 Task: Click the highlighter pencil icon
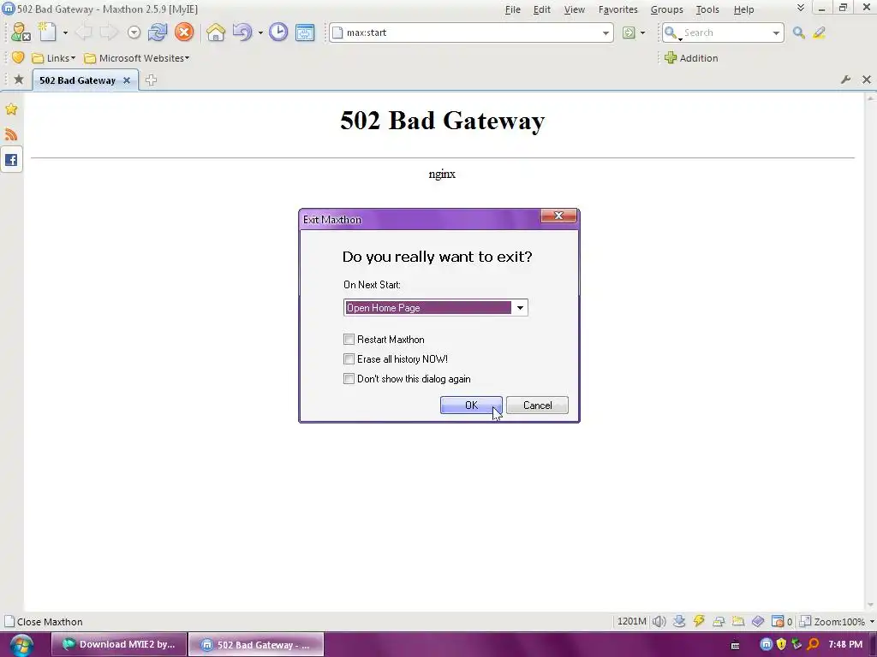[820, 33]
